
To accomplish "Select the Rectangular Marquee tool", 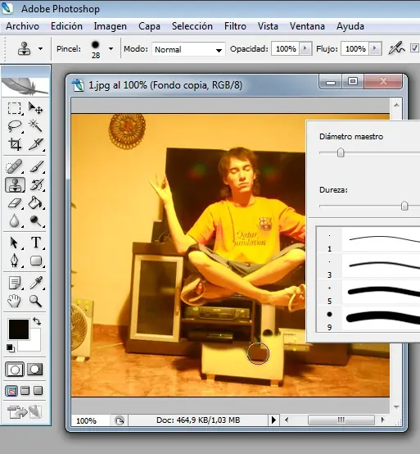I will [14, 108].
